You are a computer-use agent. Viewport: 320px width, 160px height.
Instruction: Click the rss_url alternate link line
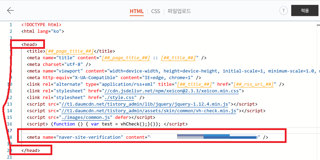[155, 84]
